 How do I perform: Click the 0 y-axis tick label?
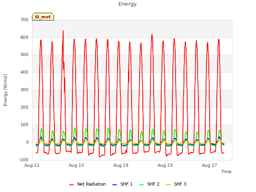pos(27,142)
